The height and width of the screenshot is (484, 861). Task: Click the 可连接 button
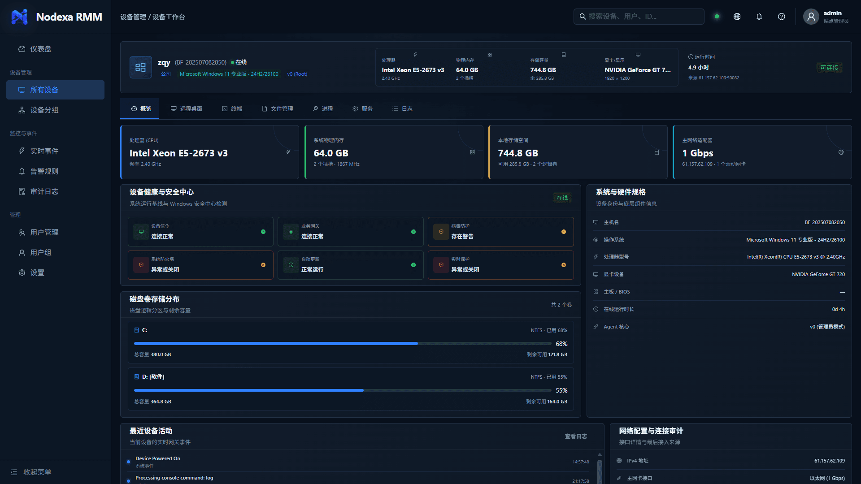pyautogui.click(x=829, y=68)
